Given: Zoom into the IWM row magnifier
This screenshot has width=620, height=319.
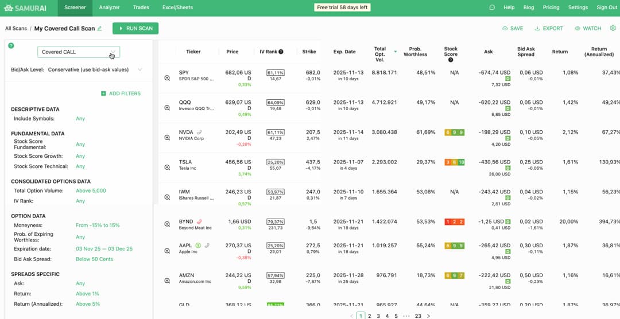Looking at the screenshot, I should [167, 197].
